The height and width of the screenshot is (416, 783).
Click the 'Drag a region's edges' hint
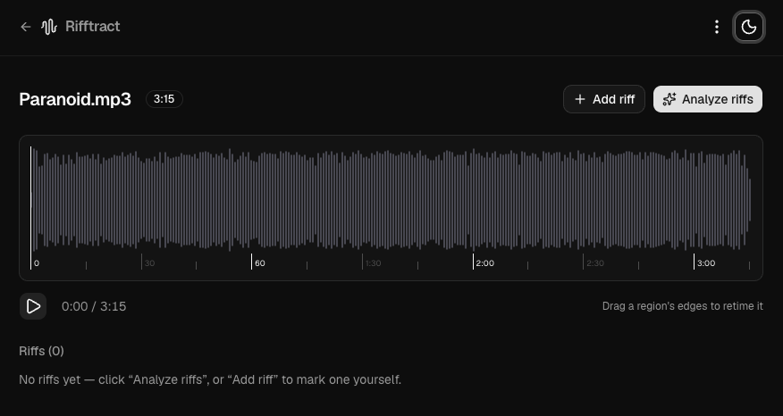[683, 306]
